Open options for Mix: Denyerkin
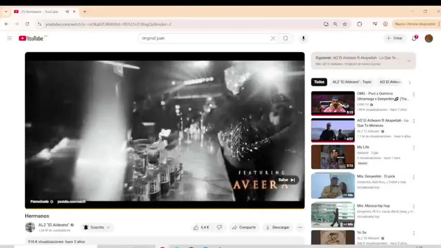This screenshot has height=248, width=441. pyautogui.click(x=414, y=177)
